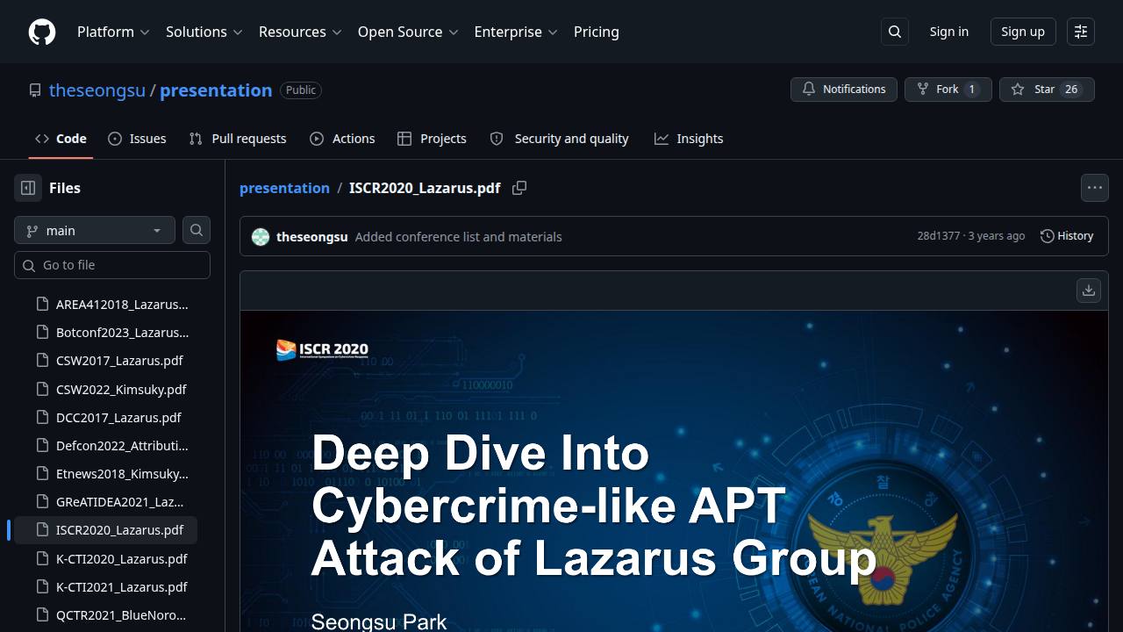Open the Pricing page
The width and height of the screenshot is (1123, 632).
pos(597,32)
